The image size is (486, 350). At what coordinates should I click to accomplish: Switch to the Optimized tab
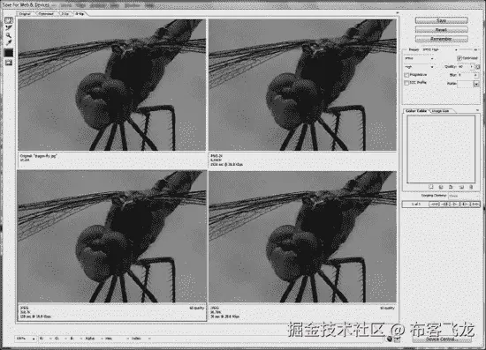46,13
